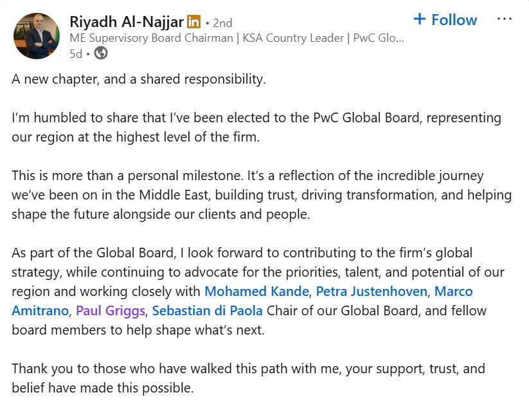Image resolution: width=529 pixels, height=406 pixels.
Task: Open the three-dot post options menu
Action: coord(504,19)
